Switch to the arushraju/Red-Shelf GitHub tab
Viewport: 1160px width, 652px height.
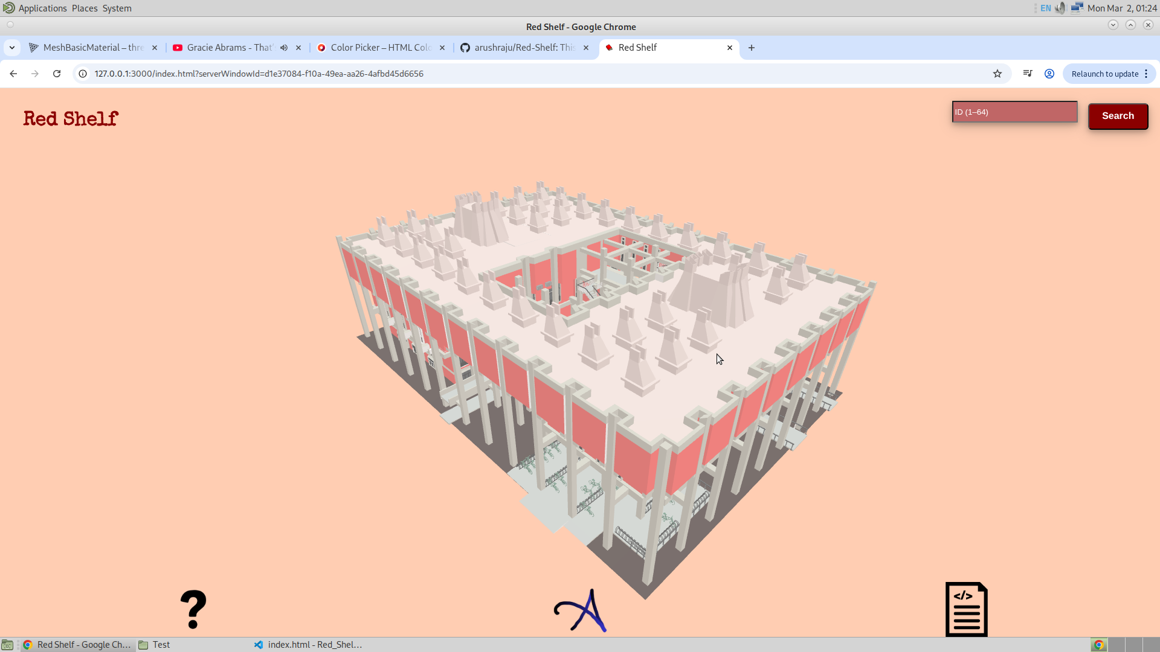pyautogui.click(x=523, y=48)
